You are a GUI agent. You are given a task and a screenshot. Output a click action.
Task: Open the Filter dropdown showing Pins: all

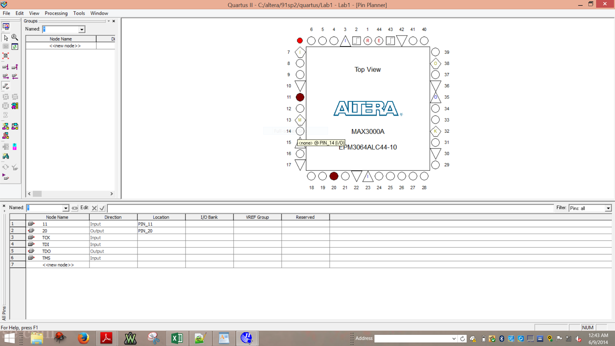608,208
